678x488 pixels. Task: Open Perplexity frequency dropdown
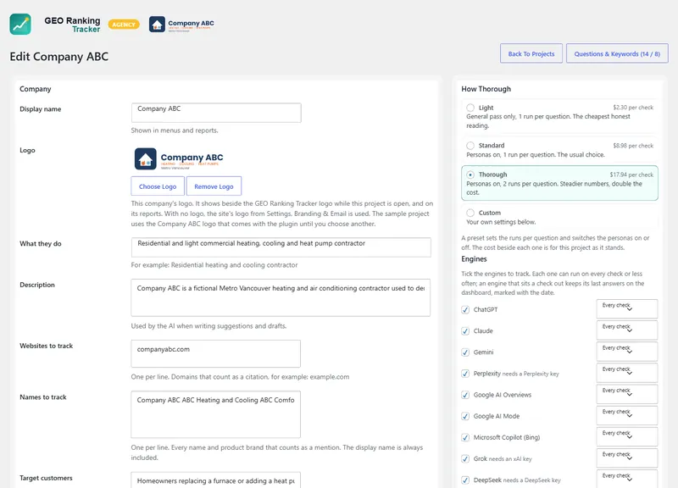tap(627, 372)
